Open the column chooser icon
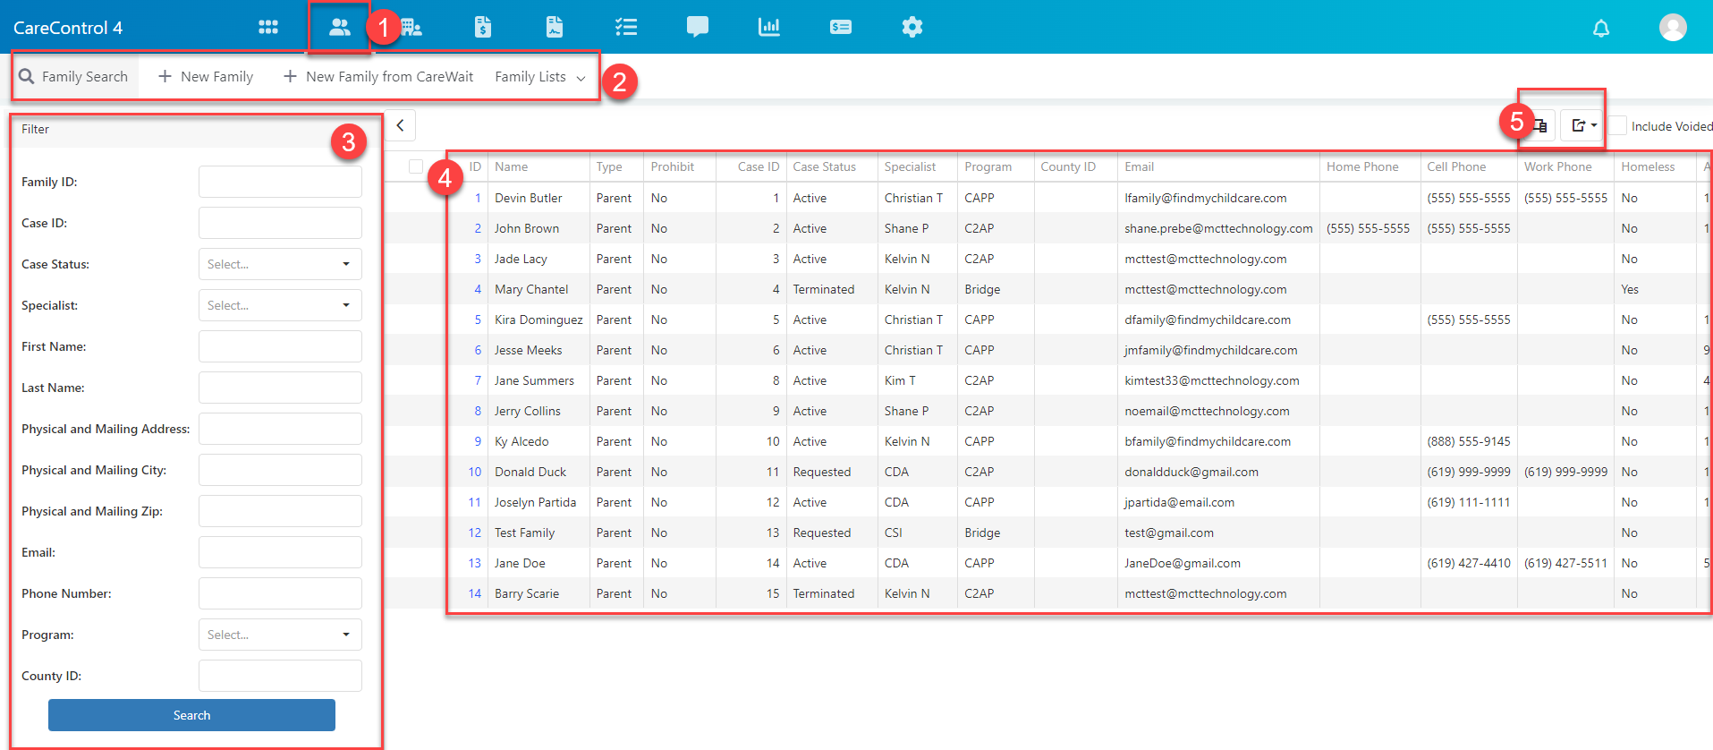This screenshot has width=1713, height=750. click(1541, 126)
